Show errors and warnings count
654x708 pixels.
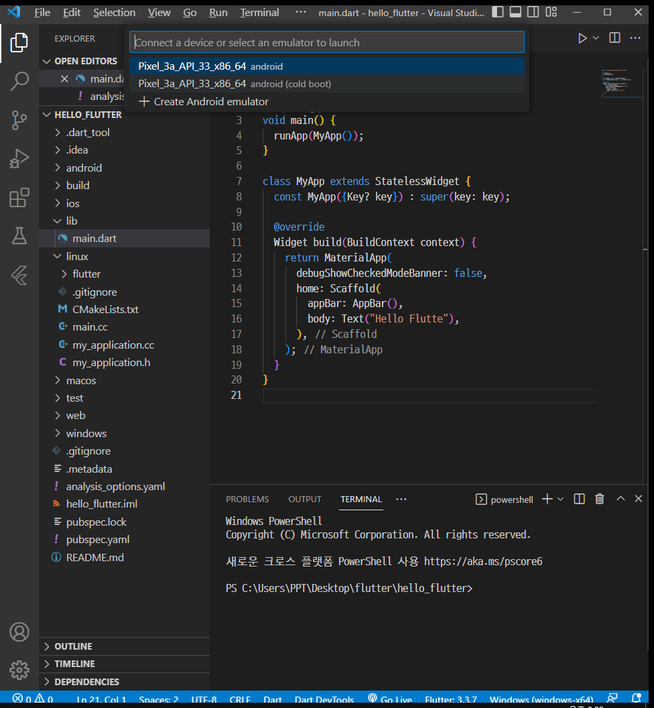coord(32,699)
